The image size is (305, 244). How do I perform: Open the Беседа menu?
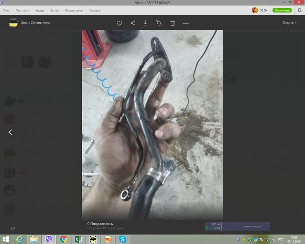point(40,10)
